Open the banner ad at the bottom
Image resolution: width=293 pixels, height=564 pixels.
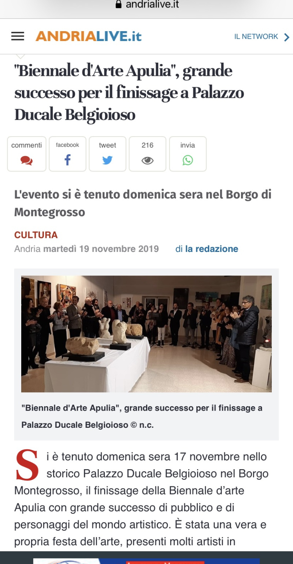point(146,561)
